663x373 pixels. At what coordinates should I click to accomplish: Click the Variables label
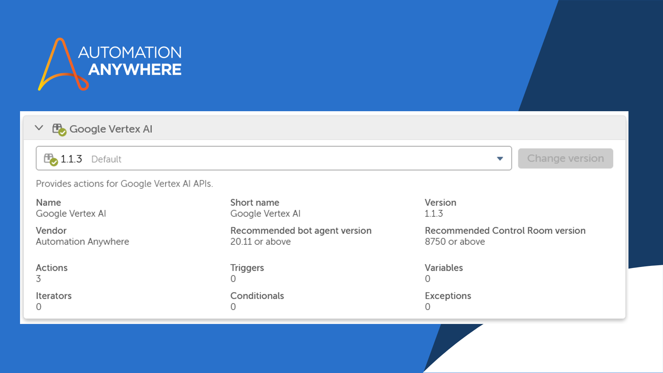click(444, 268)
